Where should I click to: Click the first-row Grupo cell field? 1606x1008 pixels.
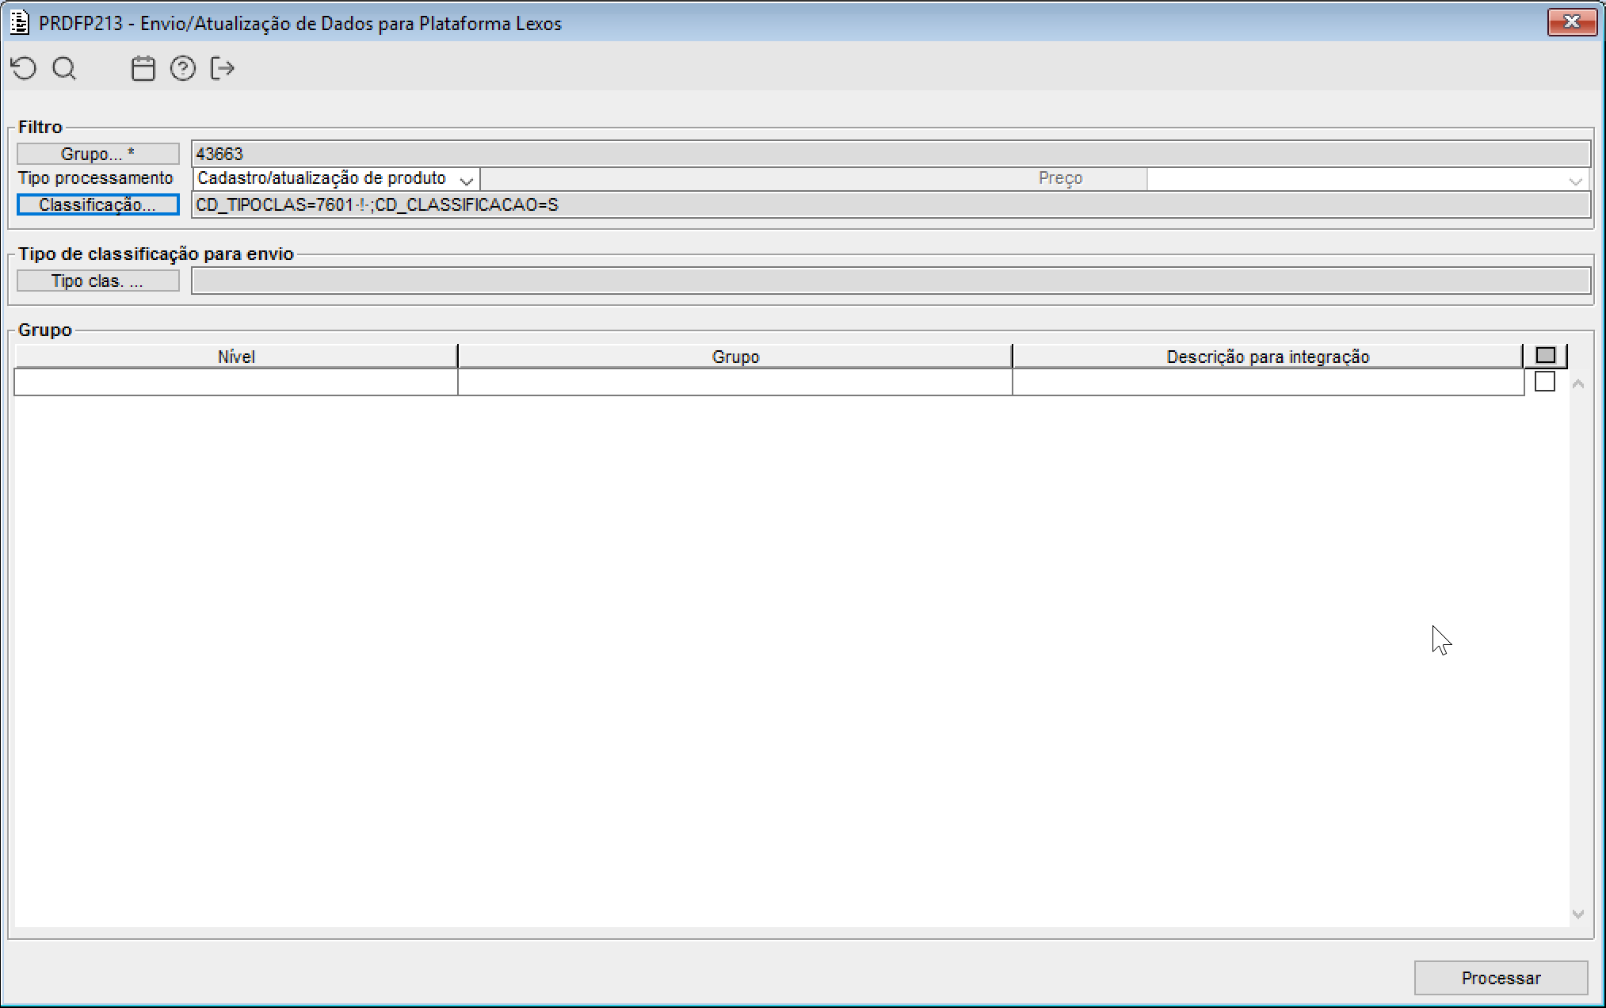click(734, 383)
